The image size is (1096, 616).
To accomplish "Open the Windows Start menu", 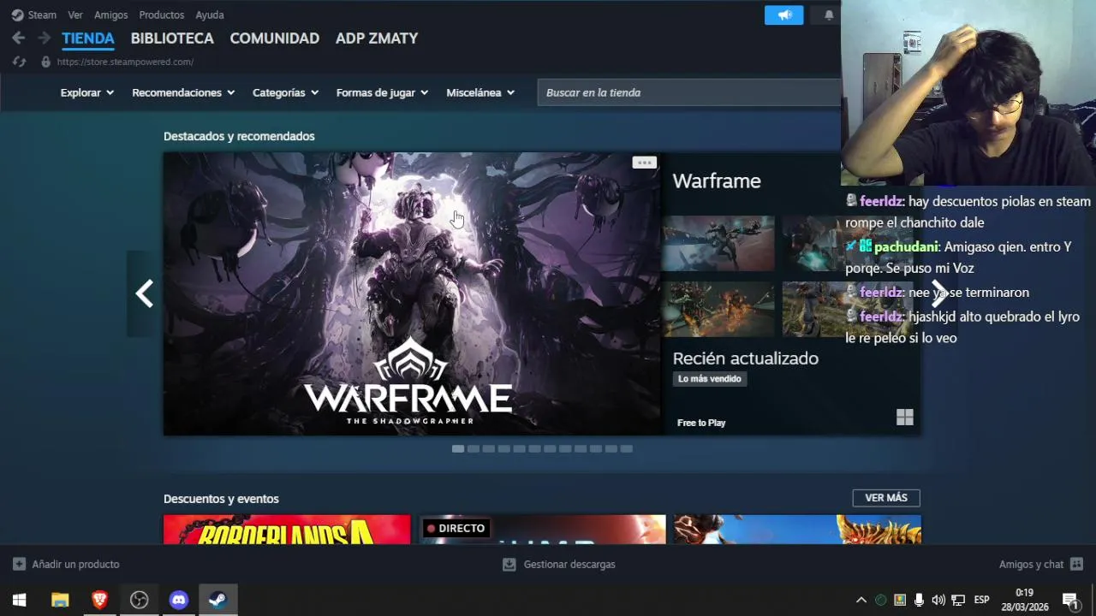I will point(19,600).
